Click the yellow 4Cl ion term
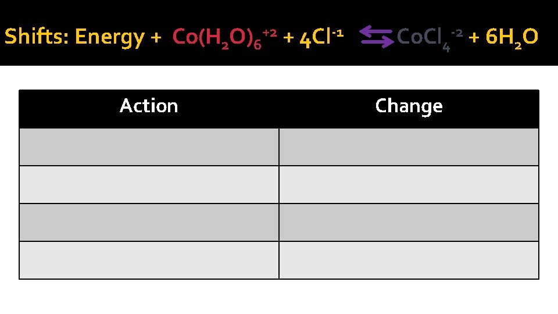This screenshot has width=558, height=314. click(x=321, y=38)
